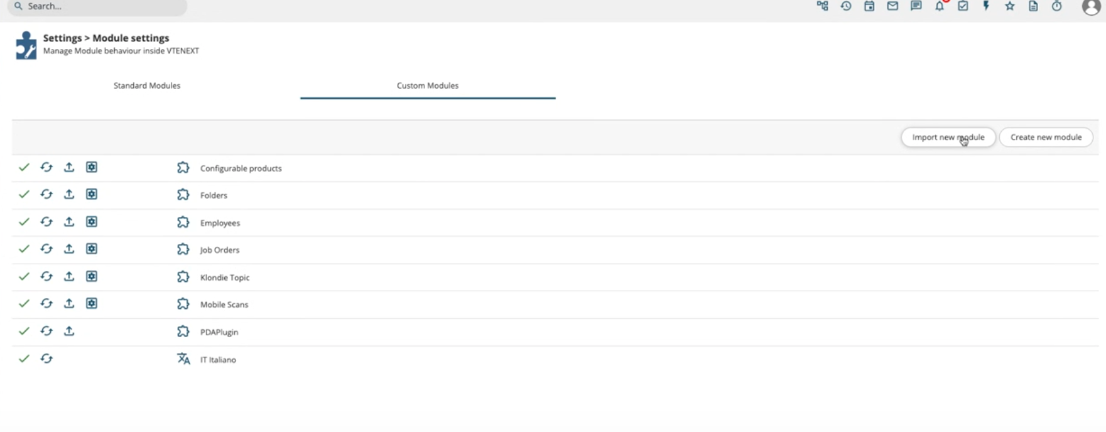
Task: Export the Employees module
Action: (69, 222)
